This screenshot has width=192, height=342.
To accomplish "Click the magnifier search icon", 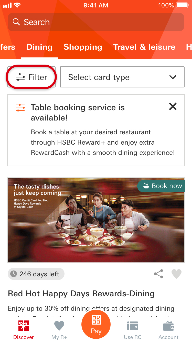I will (x=16, y=22).
